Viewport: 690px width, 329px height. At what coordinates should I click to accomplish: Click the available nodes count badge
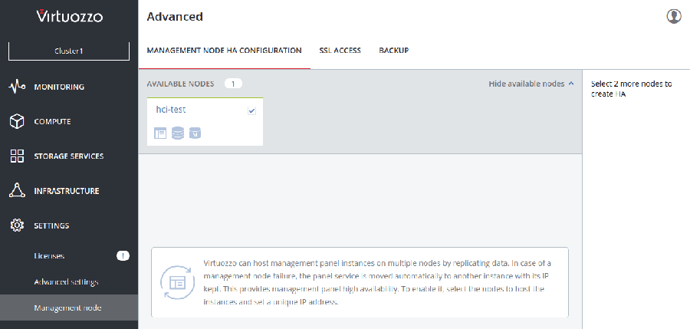click(234, 84)
